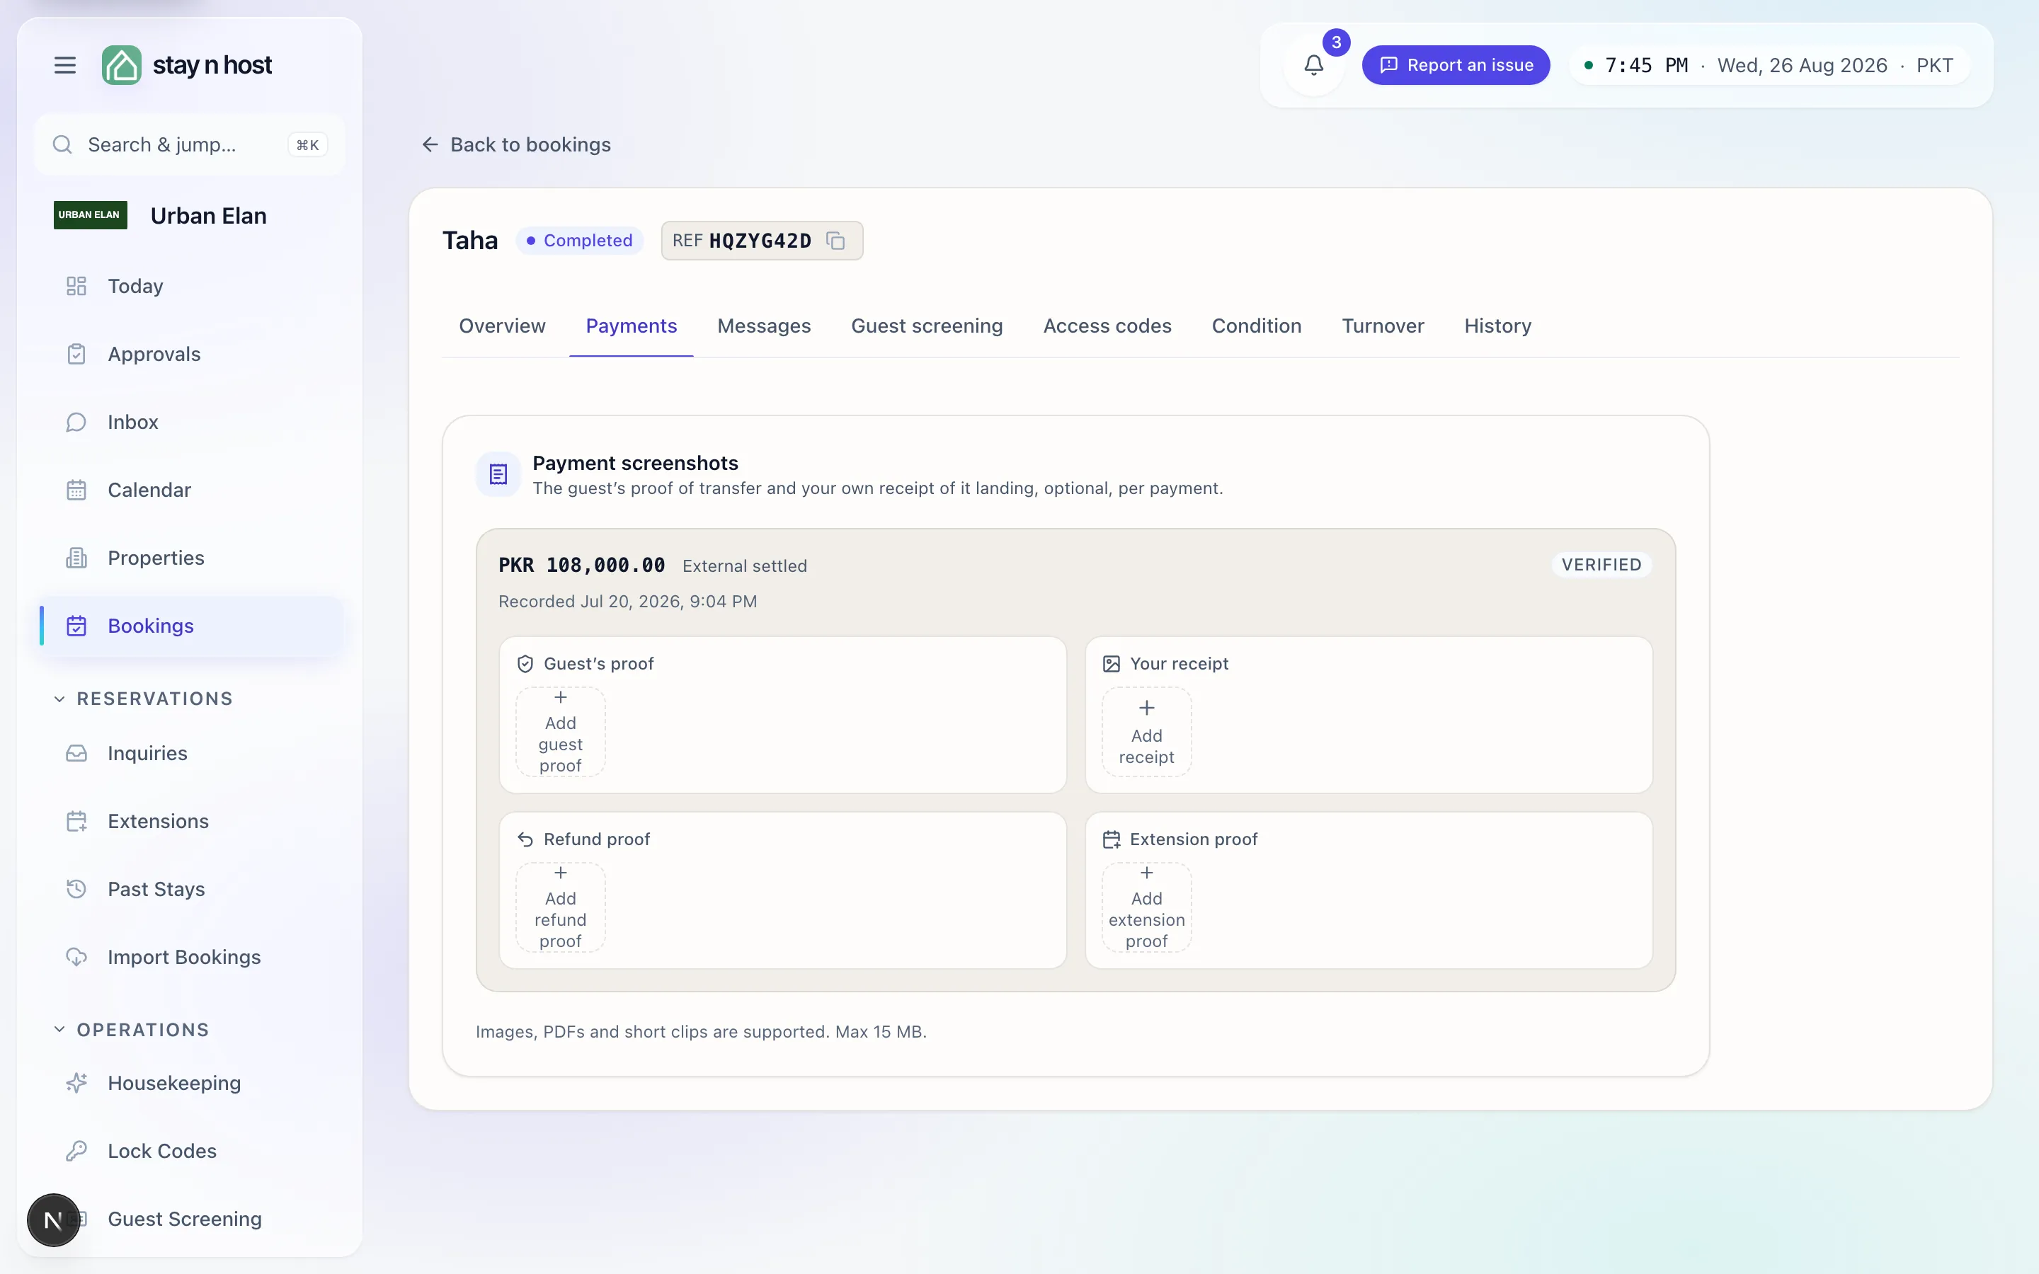The height and width of the screenshot is (1274, 2039).
Task: Click the Inquiries tray icon
Action: pyautogui.click(x=76, y=753)
